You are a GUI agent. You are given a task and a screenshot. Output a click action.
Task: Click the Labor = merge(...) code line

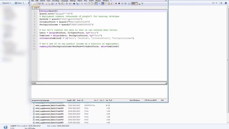coord(69,33)
